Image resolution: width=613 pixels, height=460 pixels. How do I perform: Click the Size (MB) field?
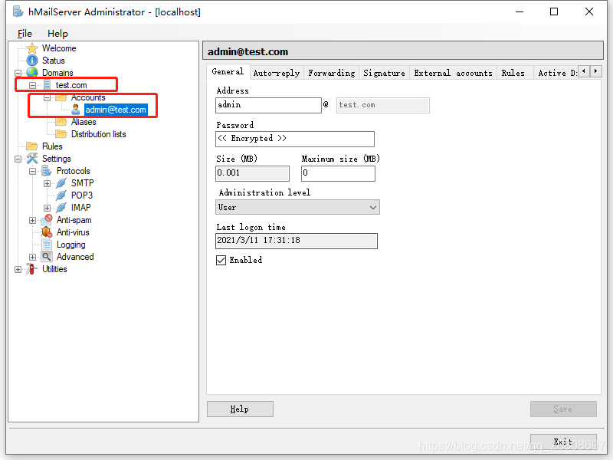tap(252, 173)
